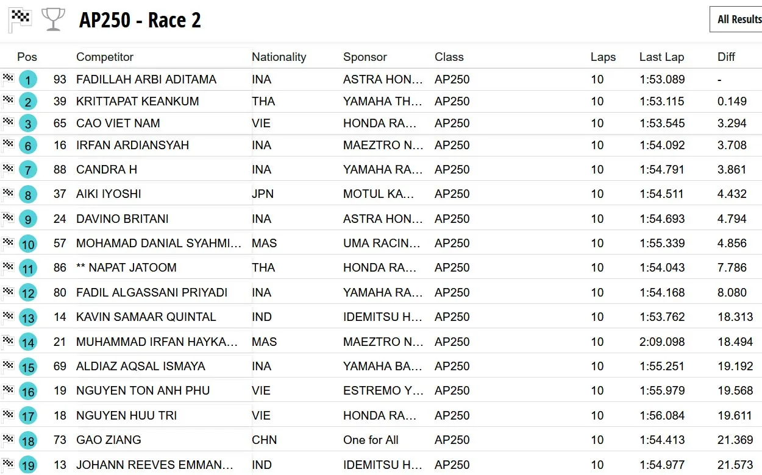762x475 pixels.
Task: Click the Last Lap column header
Action: (661, 57)
